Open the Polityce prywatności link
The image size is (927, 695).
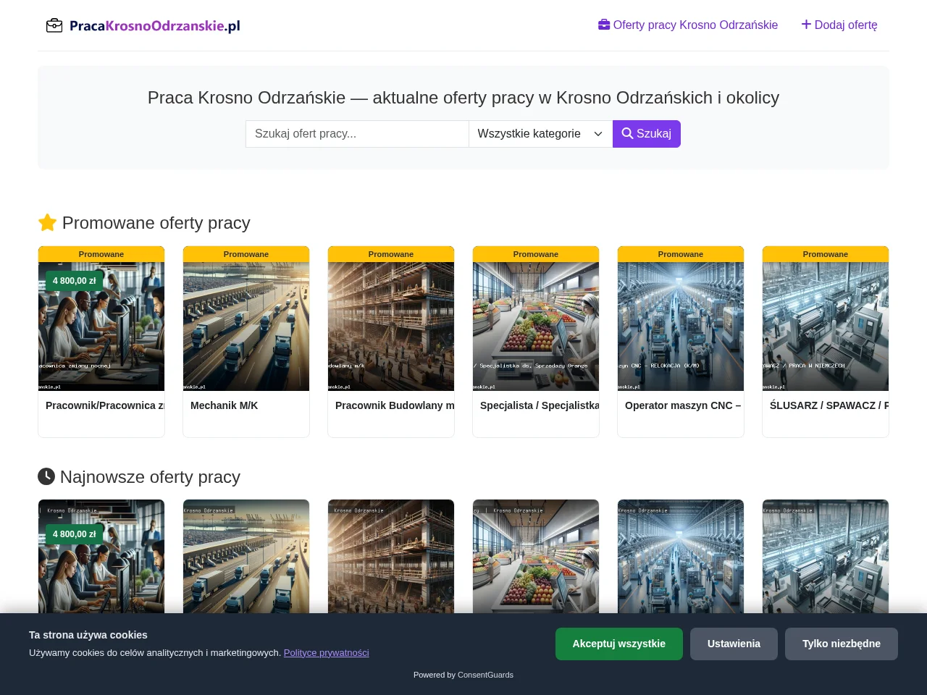327,653
